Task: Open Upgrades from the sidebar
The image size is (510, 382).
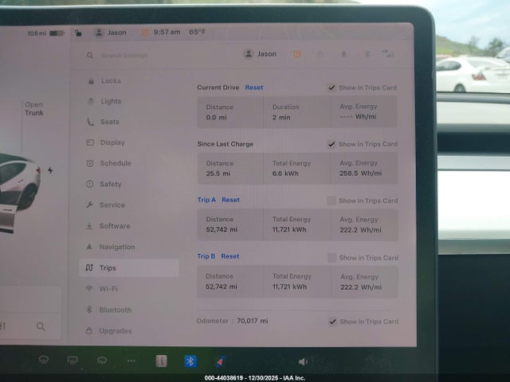Action: click(108, 331)
